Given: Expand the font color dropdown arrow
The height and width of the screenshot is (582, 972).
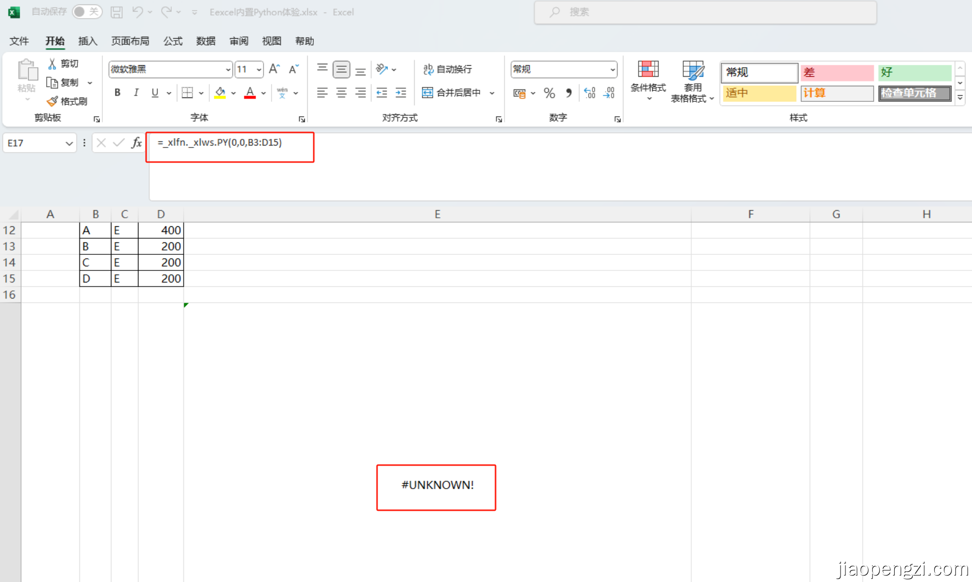Looking at the screenshot, I should point(263,93).
